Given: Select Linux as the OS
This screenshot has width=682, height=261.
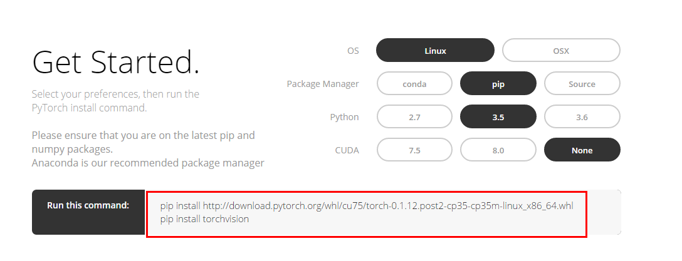Looking at the screenshot, I should (x=435, y=50).
